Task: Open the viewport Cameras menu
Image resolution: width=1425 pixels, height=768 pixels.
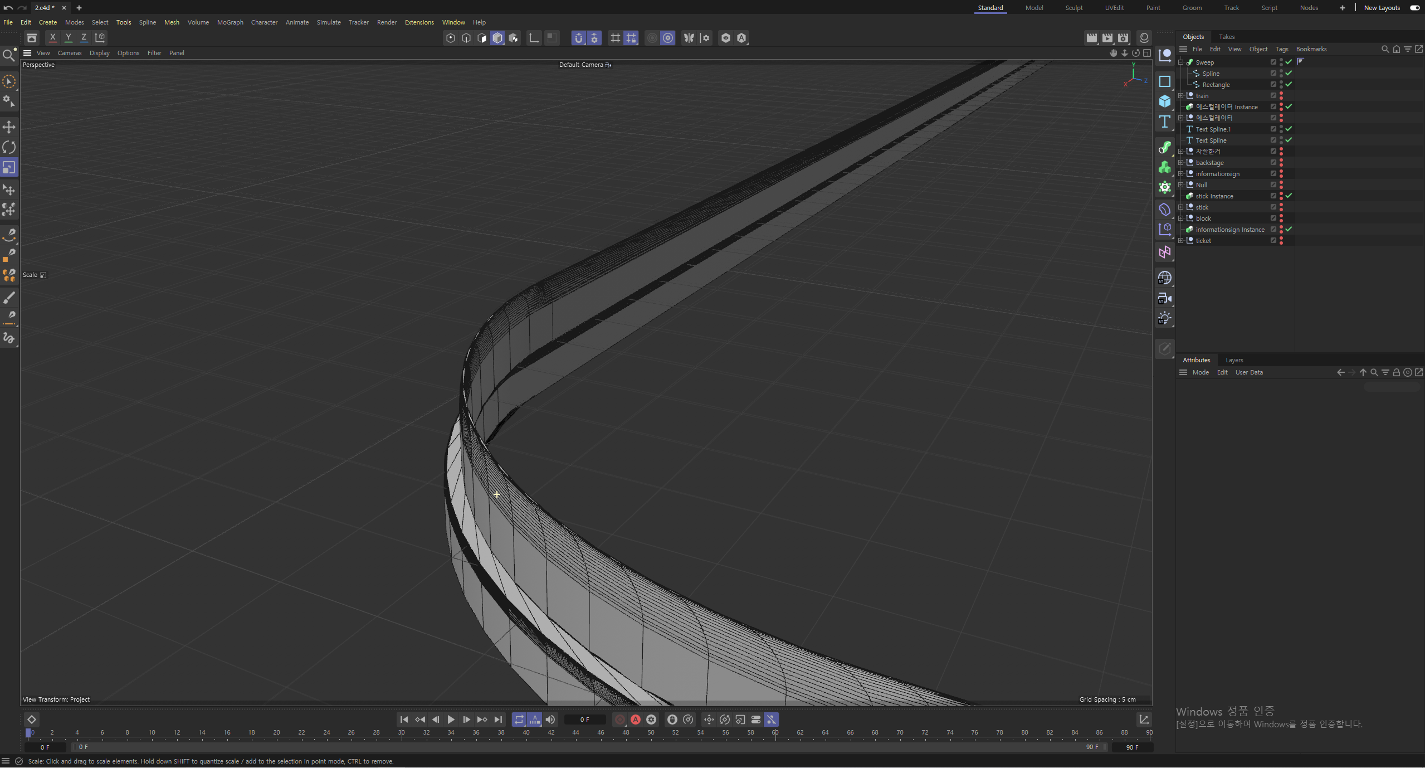Action: (x=70, y=53)
